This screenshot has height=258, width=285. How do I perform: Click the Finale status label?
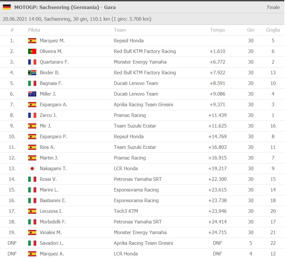[x=273, y=7]
